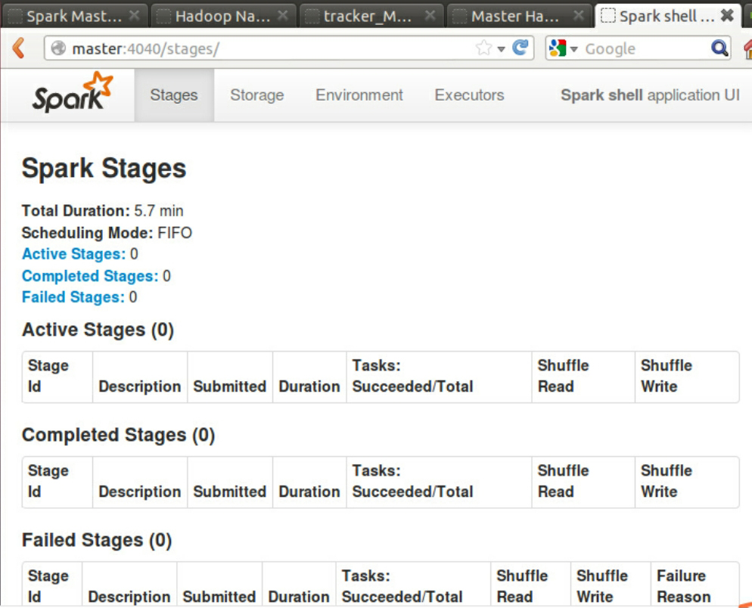Open the Environment tab
Screen dimensions: 752x608
click(x=359, y=95)
